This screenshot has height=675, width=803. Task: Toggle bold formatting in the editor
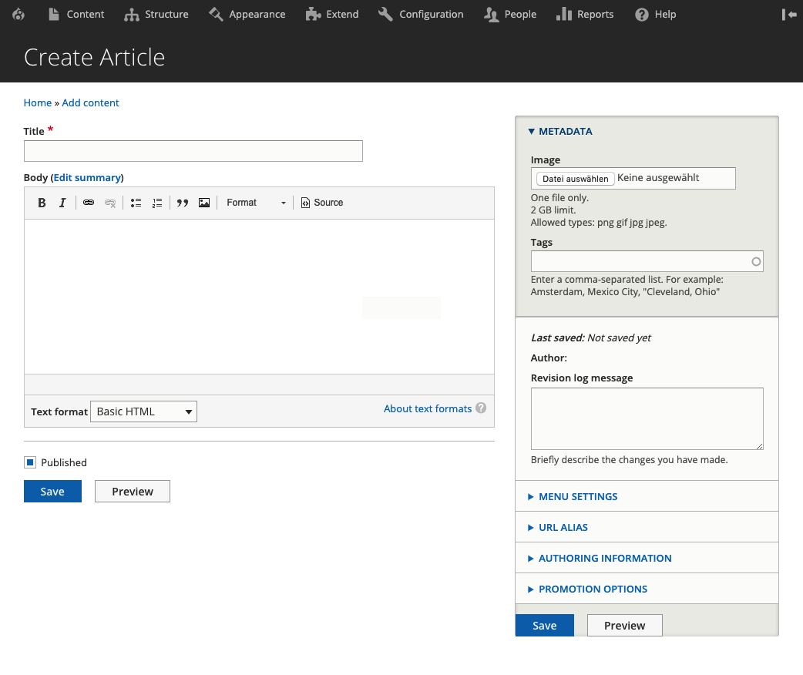coord(42,202)
